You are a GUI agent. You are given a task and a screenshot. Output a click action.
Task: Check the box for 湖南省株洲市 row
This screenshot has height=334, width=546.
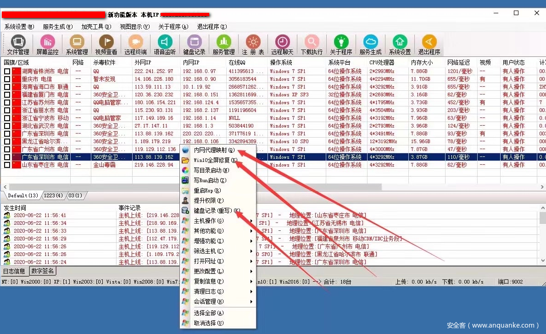tap(7, 72)
